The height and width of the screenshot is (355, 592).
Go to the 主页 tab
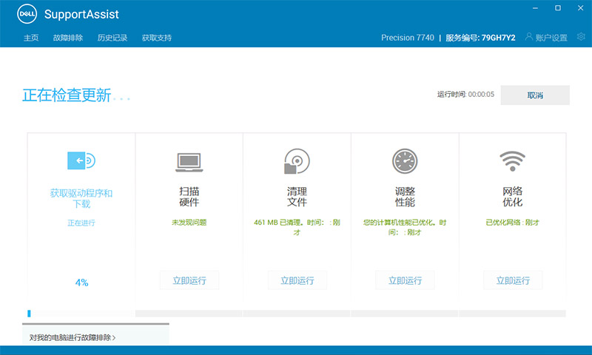(x=31, y=38)
